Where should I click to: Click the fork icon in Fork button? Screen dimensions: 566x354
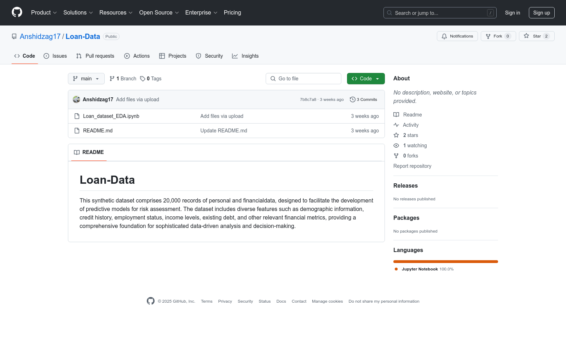click(488, 36)
